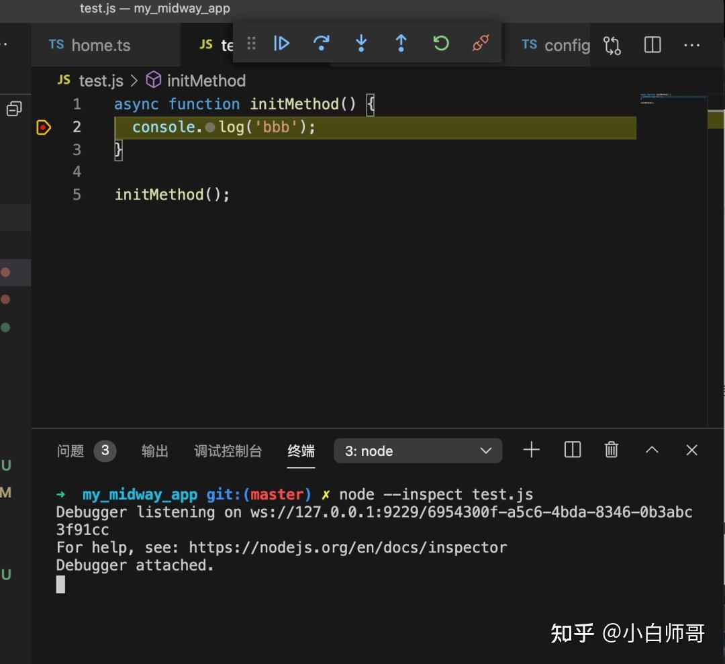725x664 pixels.
Task: Click line number 1 in the gutter
Action: [77, 104]
